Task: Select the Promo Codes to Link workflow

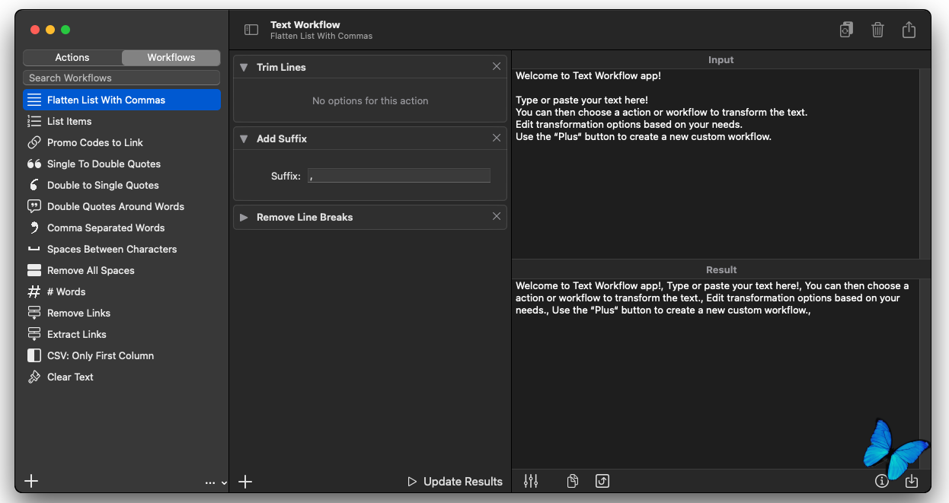Action: pos(122,142)
